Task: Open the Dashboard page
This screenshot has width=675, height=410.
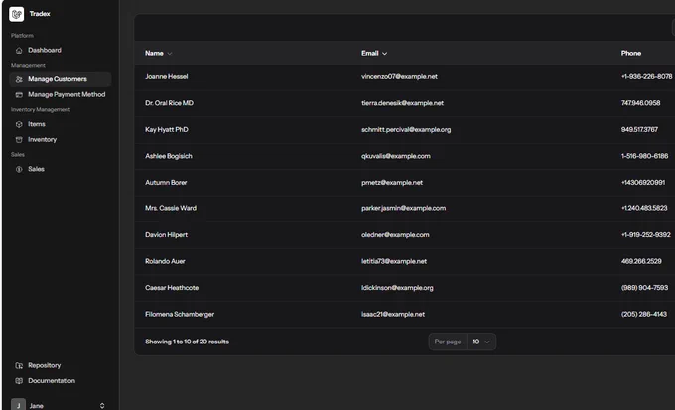Action: 61,50
